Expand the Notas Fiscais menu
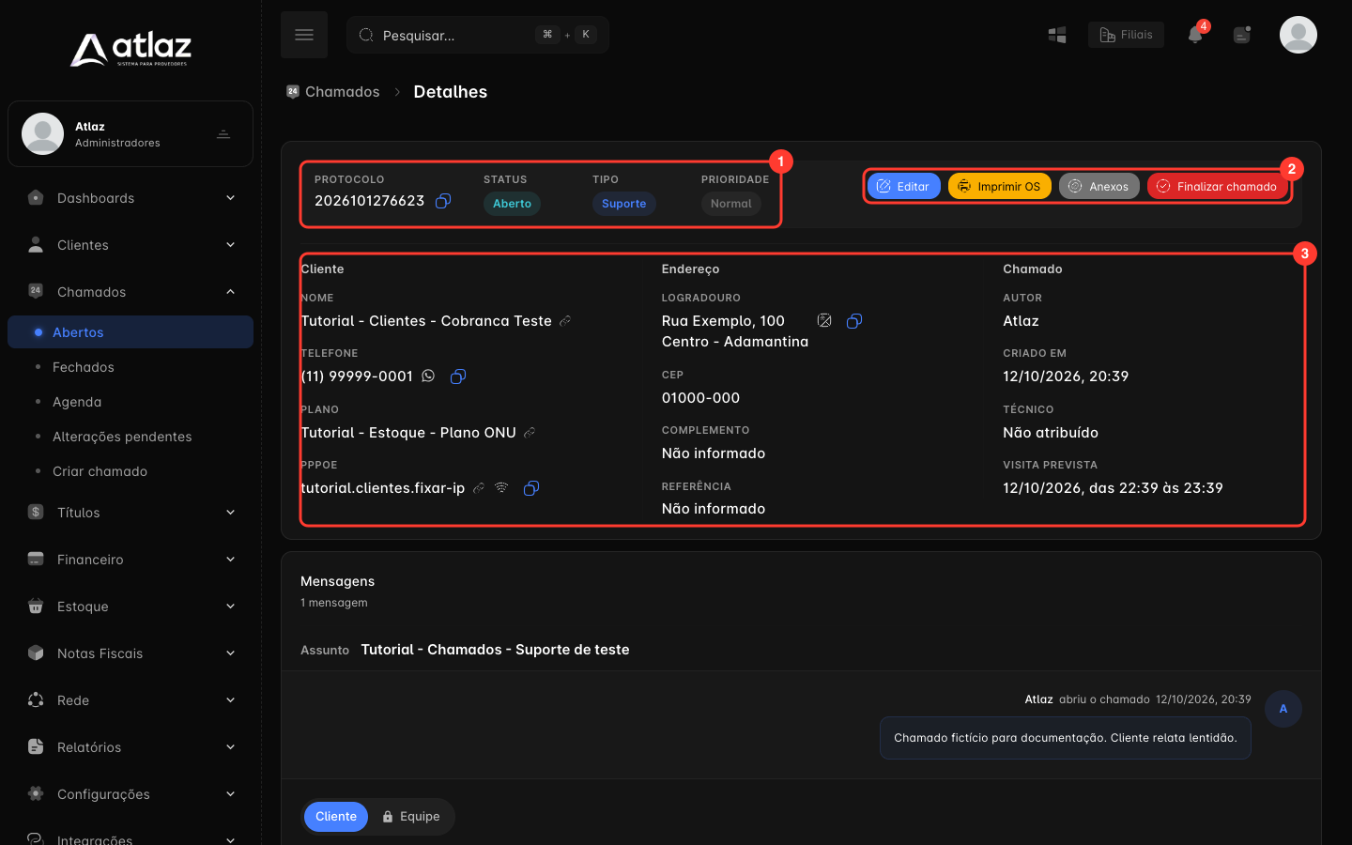The image size is (1352, 845). coord(131,653)
